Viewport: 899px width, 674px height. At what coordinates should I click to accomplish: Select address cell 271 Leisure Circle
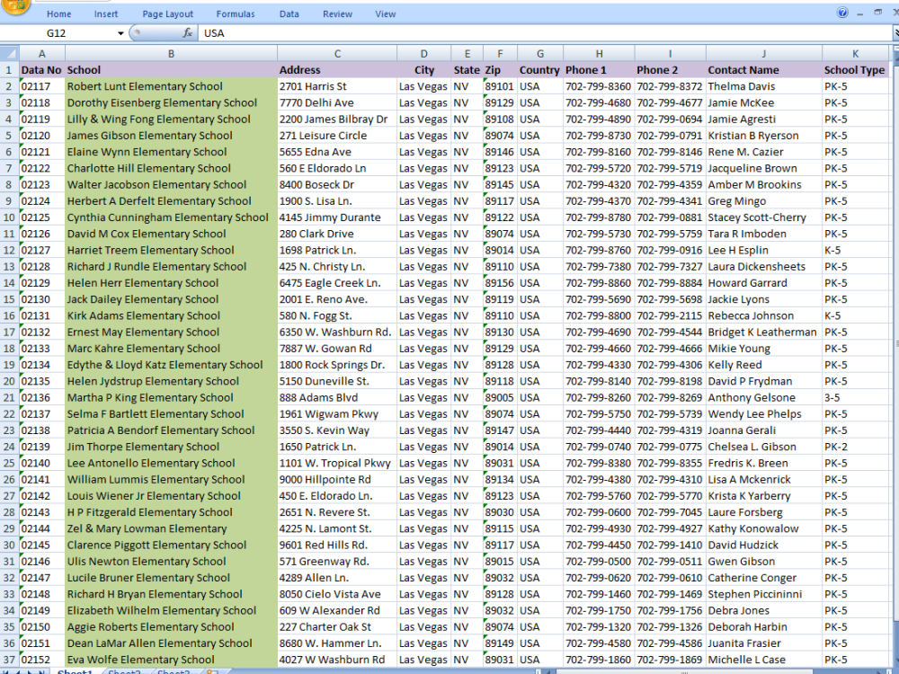click(337, 136)
